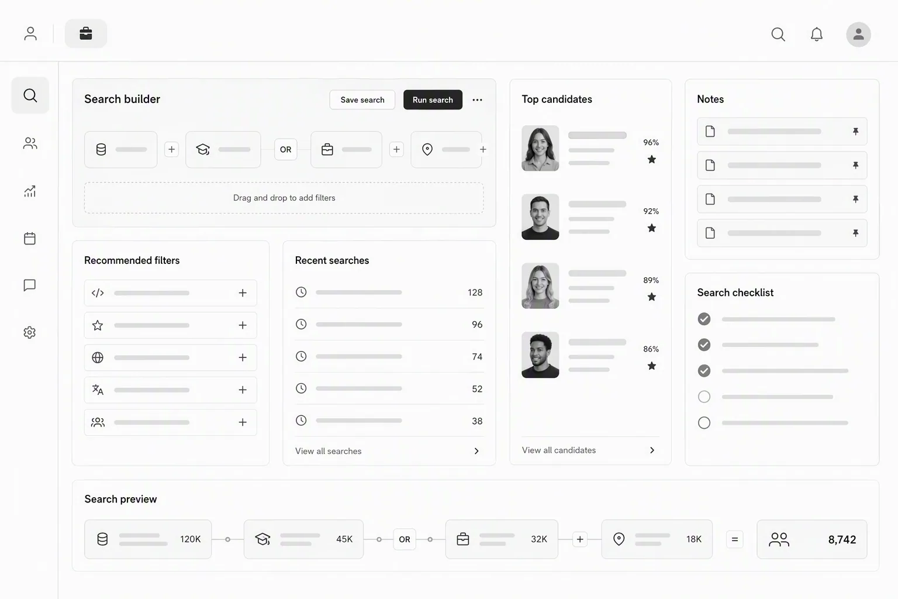This screenshot has width=898, height=599.
Task: Open global search magnifier in header
Action: [778, 35]
